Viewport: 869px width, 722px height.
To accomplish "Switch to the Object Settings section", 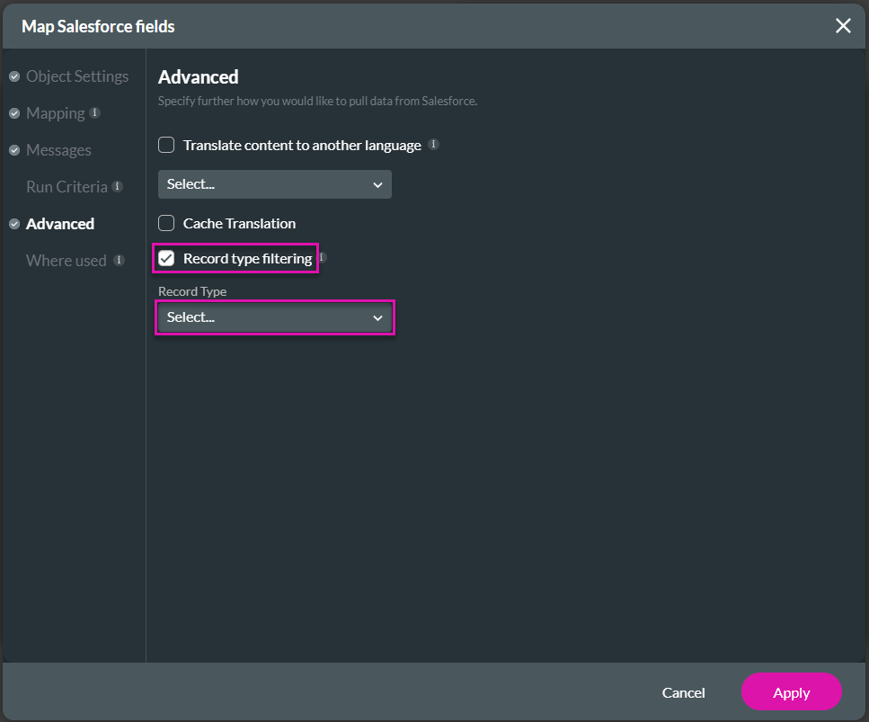I will pyautogui.click(x=77, y=76).
